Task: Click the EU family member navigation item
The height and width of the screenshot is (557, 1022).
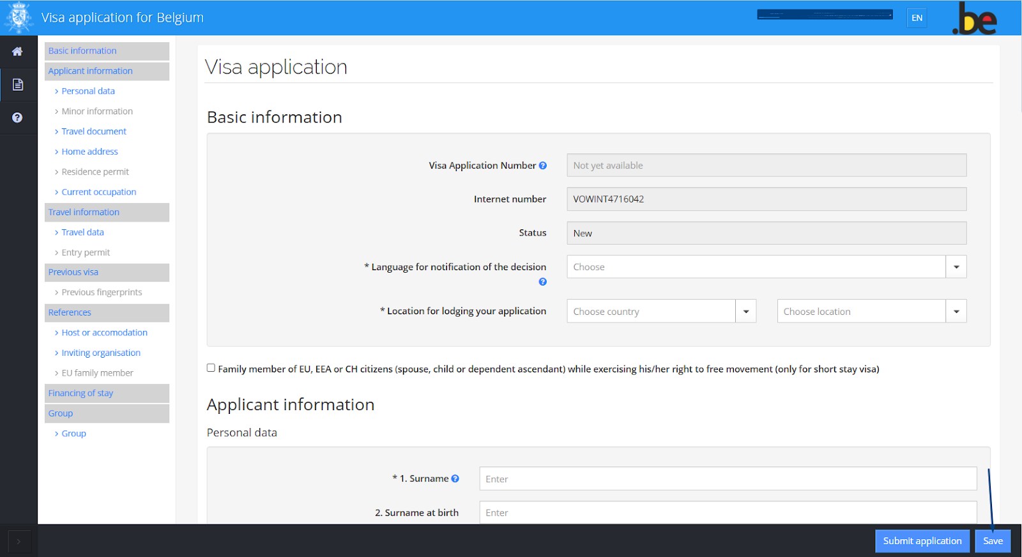Action: [x=97, y=373]
